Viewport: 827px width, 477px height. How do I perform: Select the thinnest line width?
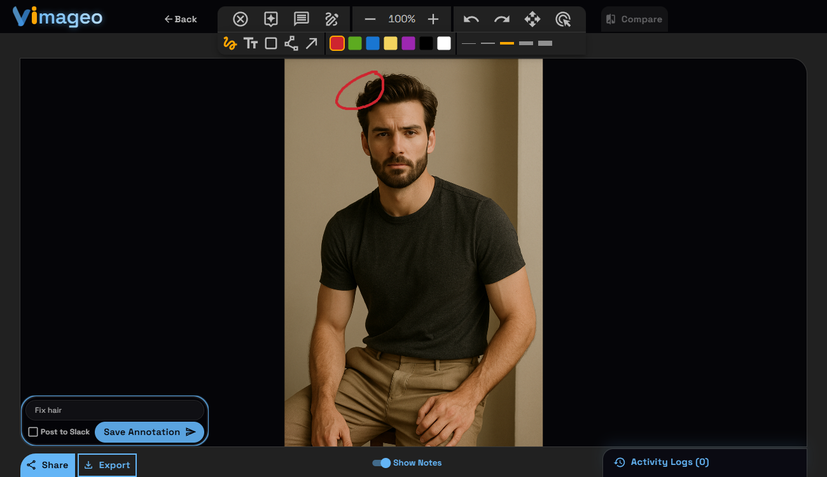click(x=469, y=43)
